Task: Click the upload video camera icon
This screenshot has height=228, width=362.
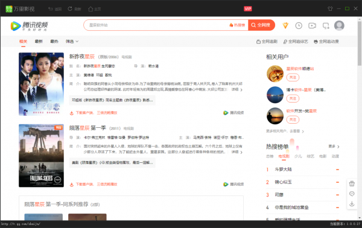Action: coord(312,25)
